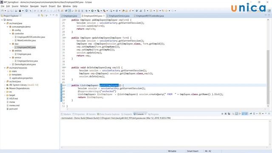Viewport: 272px width, 153px height.
Task: Click the Open Console icon
Action: coord(260,114)
